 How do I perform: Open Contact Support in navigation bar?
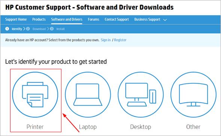[x=117, y=19]
